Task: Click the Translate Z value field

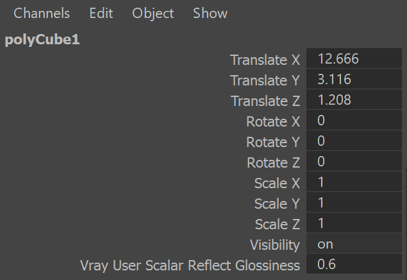Action: (x=354, y=100)
